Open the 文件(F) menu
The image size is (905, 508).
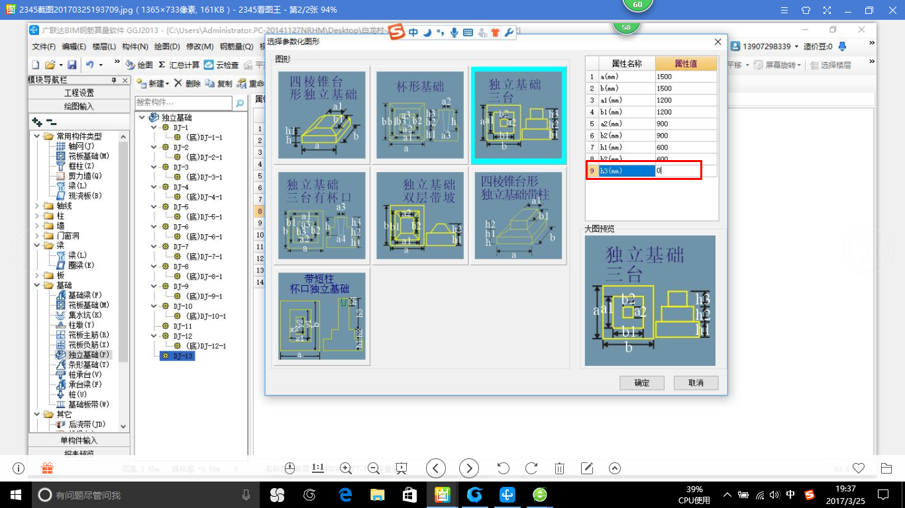[44, 46]
